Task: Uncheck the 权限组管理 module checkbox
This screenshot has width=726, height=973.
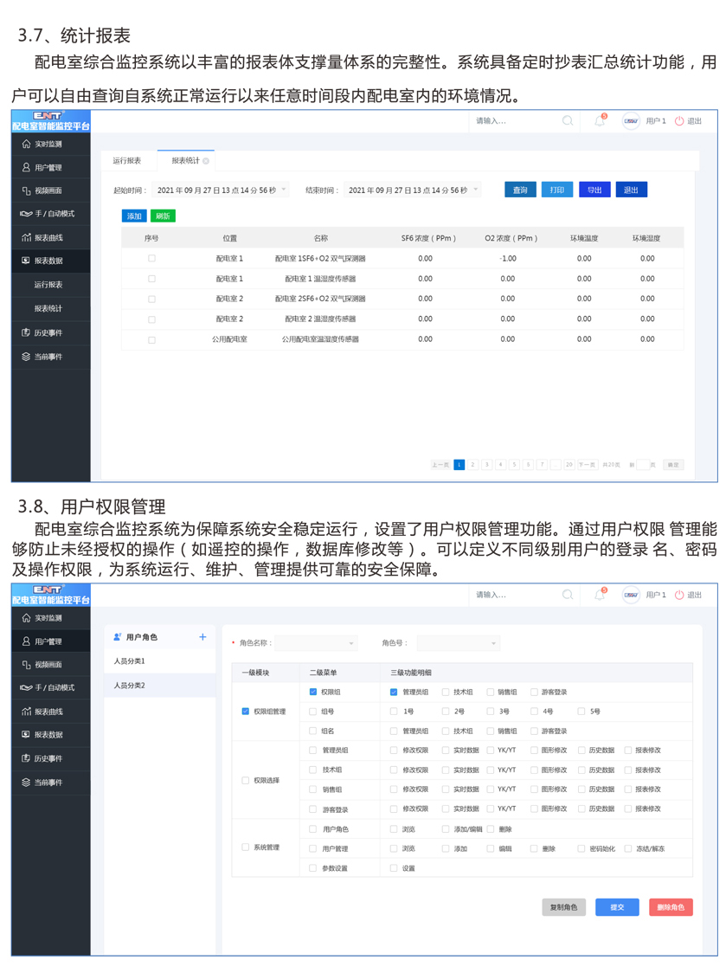Action: point(245,712)
